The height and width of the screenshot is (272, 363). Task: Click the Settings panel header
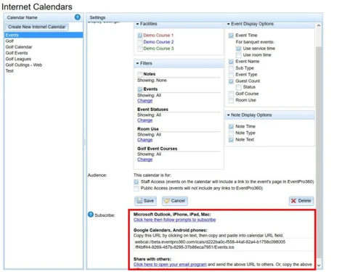204,17
